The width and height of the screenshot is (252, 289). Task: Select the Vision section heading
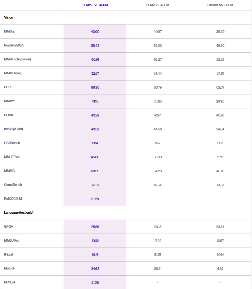(9, 18)
